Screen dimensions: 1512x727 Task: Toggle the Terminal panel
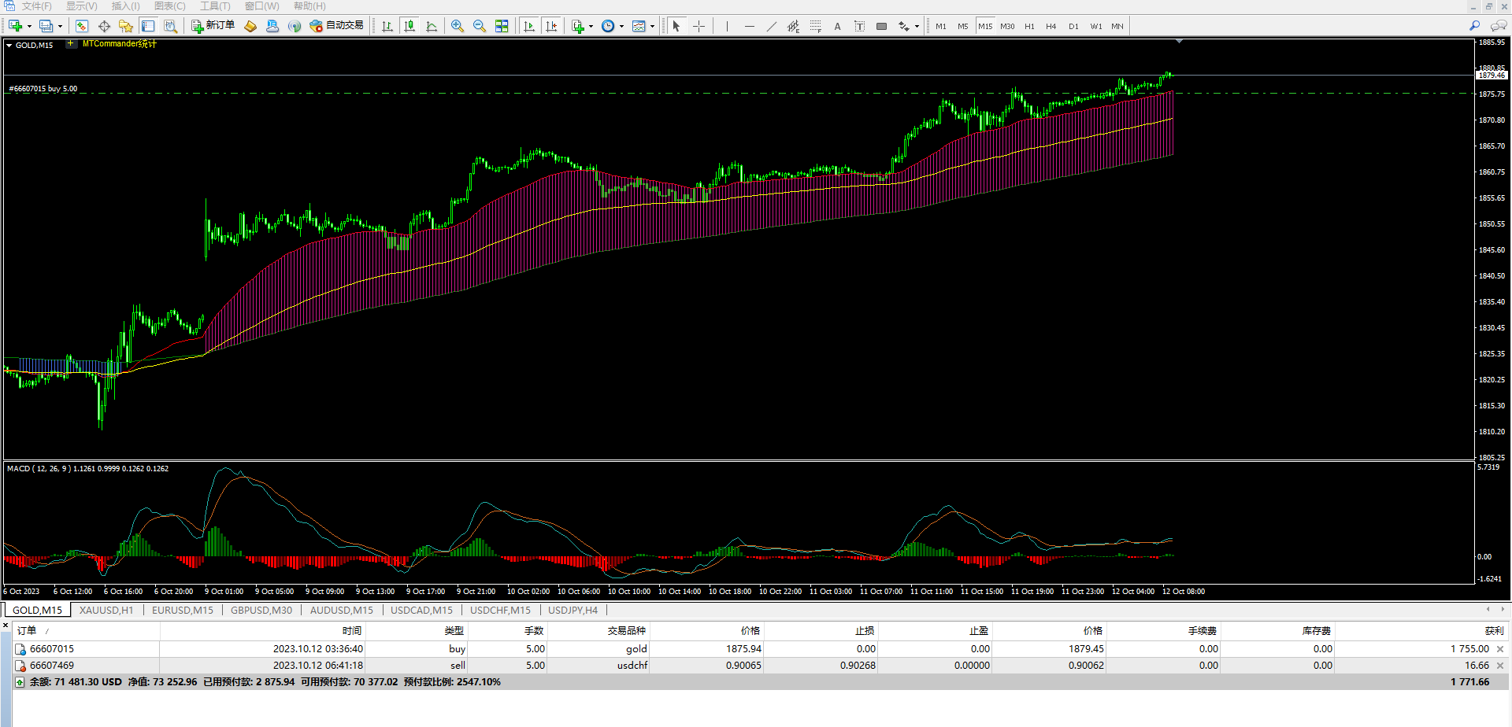click(148, 26)
